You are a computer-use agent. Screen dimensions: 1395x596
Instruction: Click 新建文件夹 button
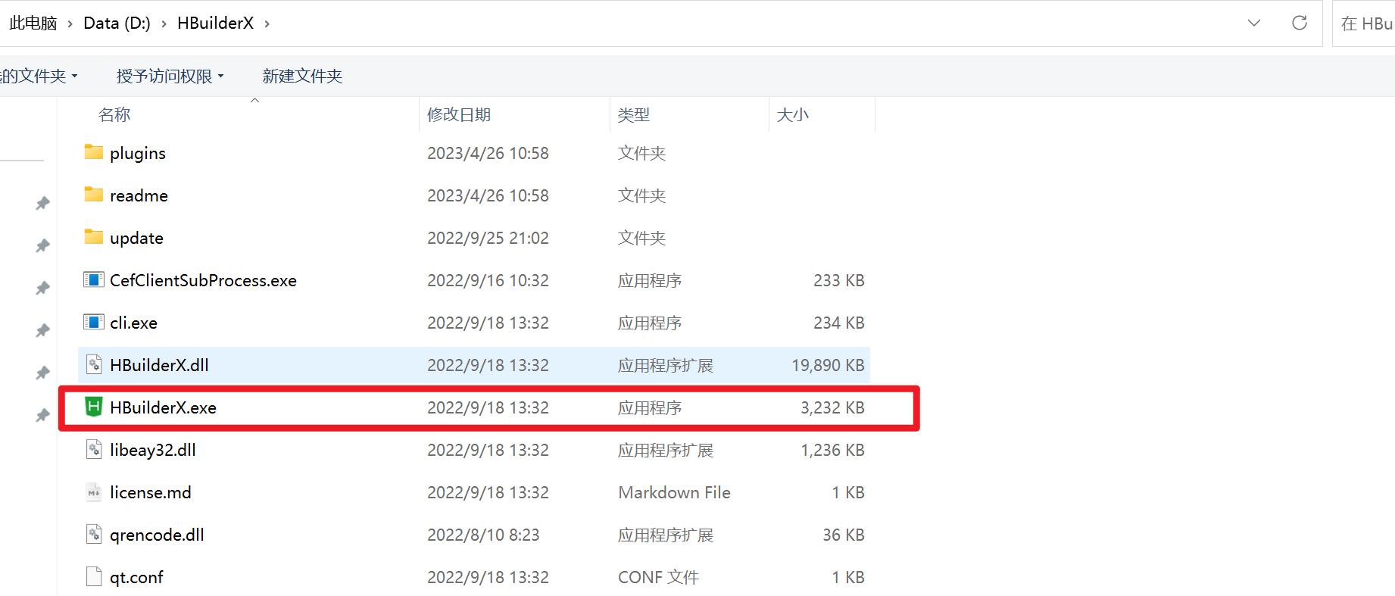tap(302, 76)
